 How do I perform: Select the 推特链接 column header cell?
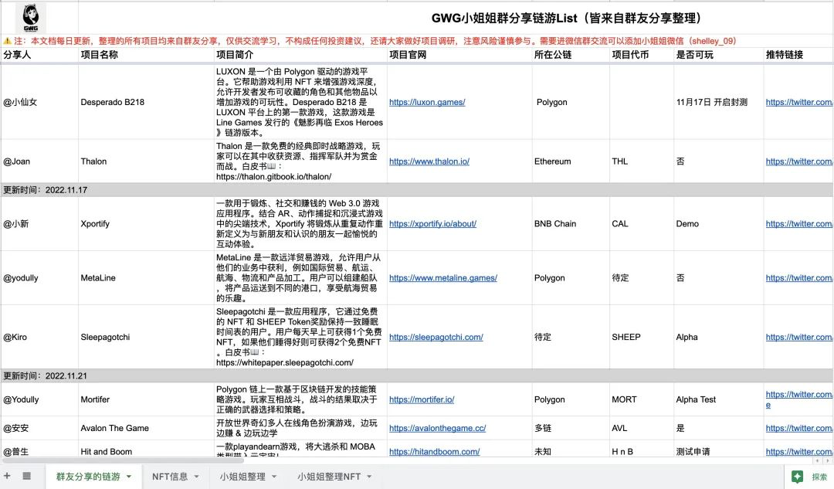tap(798, 55)
